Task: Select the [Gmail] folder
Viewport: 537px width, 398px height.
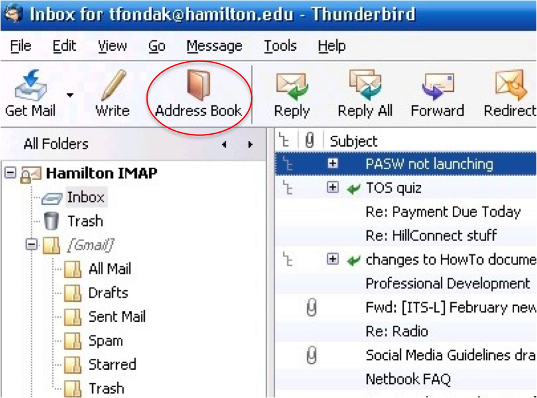Action: [x=90, y=245]
